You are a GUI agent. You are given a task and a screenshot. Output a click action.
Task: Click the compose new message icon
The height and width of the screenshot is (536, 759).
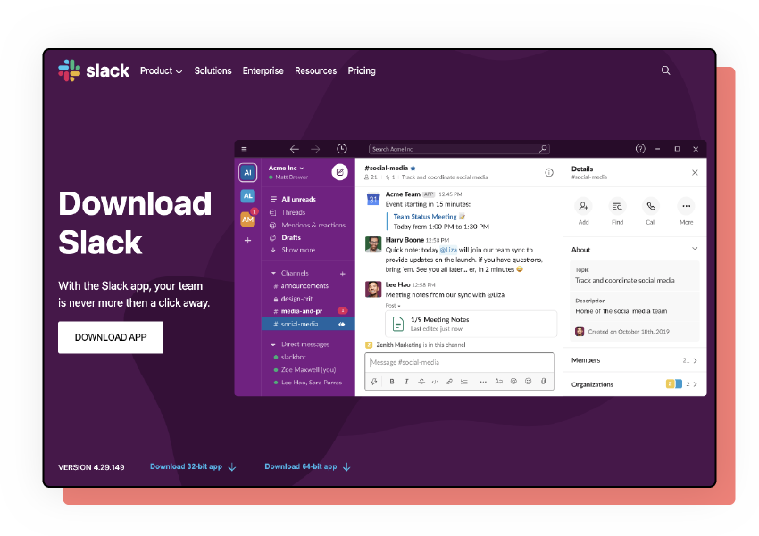[339, 172]
